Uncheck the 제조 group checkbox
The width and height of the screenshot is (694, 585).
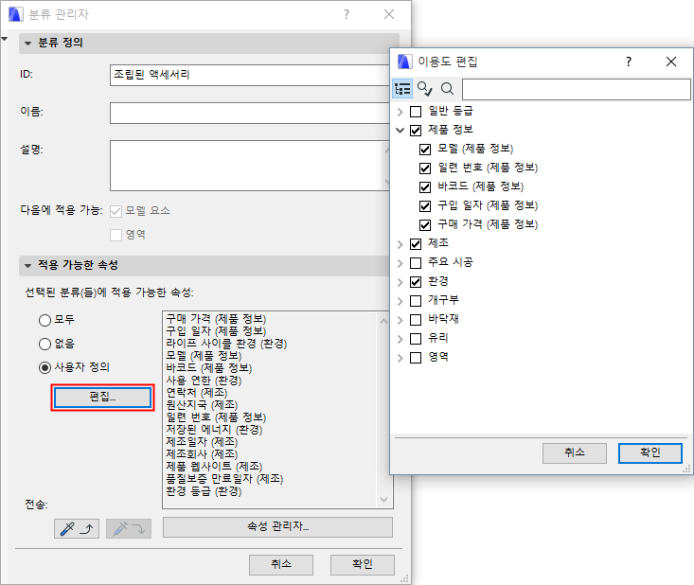click(416, 244)
